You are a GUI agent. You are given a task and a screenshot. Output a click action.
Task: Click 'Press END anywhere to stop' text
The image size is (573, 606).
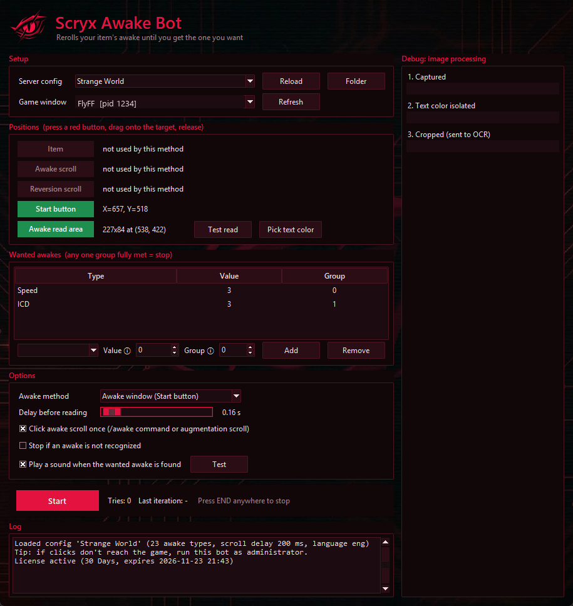(244, 500)
